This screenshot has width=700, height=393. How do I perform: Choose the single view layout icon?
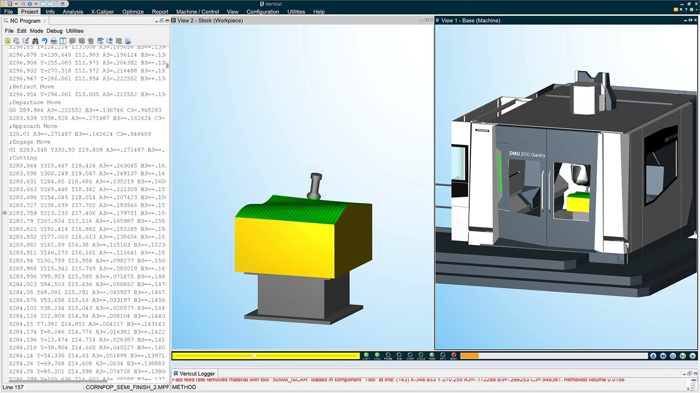tap(43, 4)
